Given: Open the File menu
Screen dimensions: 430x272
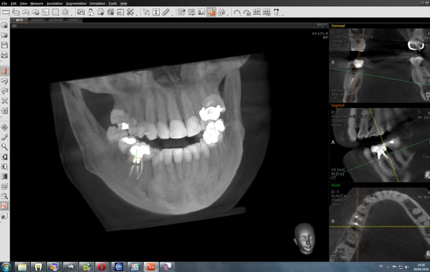Looking at the screenshot, I should (x=5, y=3).
